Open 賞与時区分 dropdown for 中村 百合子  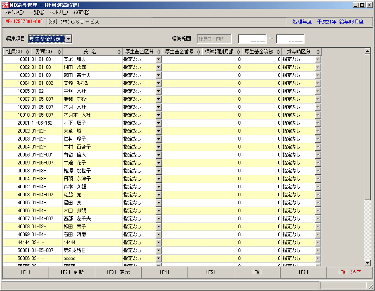[x=318, y=147]
